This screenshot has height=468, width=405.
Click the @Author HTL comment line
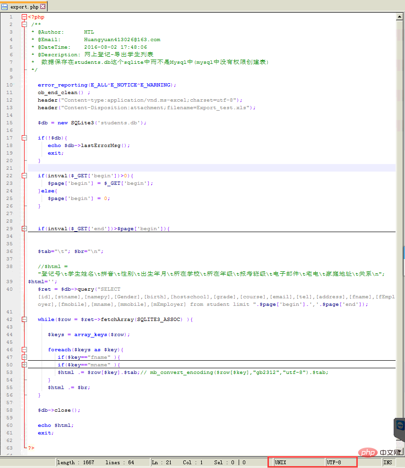[x=63, y=32]
